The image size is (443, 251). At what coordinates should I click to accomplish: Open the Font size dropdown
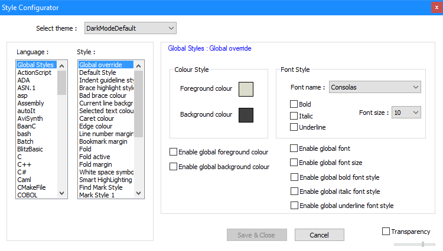click(406, 113)
